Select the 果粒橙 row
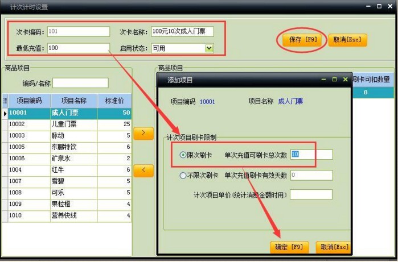This screenshot has height=262, width=398. 67,204
